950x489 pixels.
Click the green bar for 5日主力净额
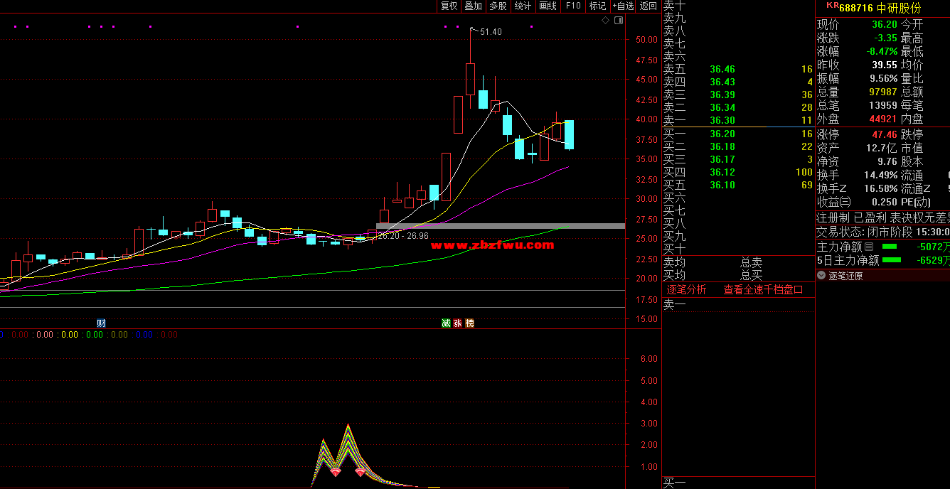[x=892, y=260]
